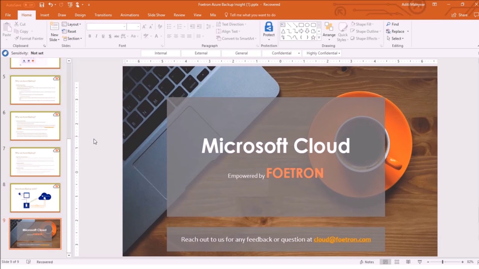Screen dimensions: 479x269
Task: Open the Select dropdown in Editing
Action: [395, 38]
